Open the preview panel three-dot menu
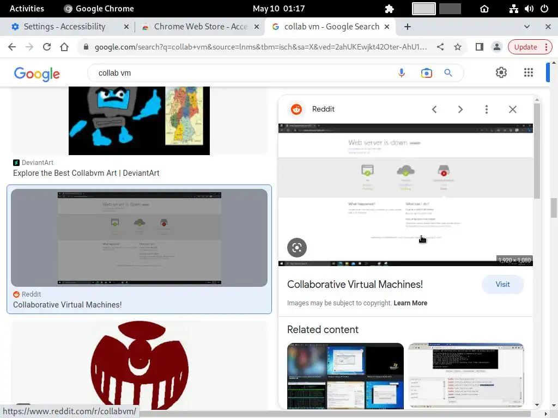Screen dimensions: 558x418 487,109
